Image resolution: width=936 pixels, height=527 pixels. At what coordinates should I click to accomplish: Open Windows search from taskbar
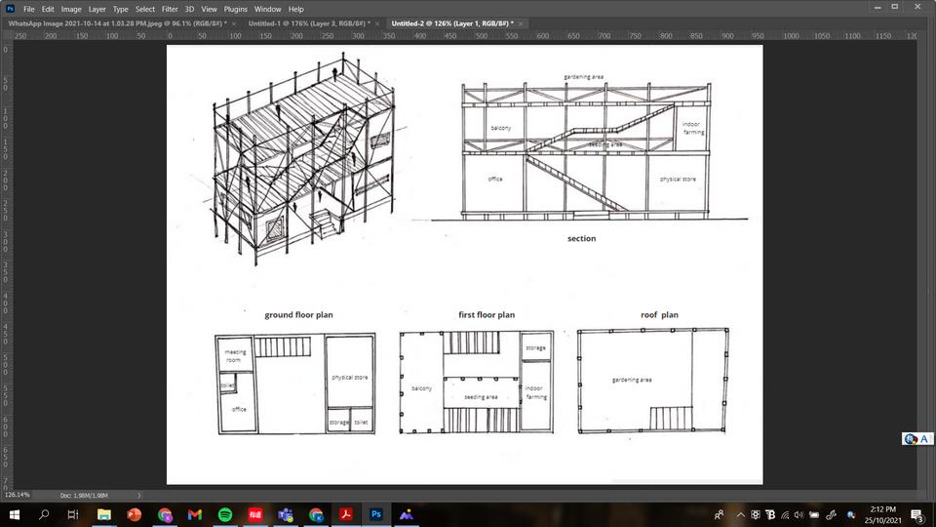pyautogui.click(x=44, y=514)
